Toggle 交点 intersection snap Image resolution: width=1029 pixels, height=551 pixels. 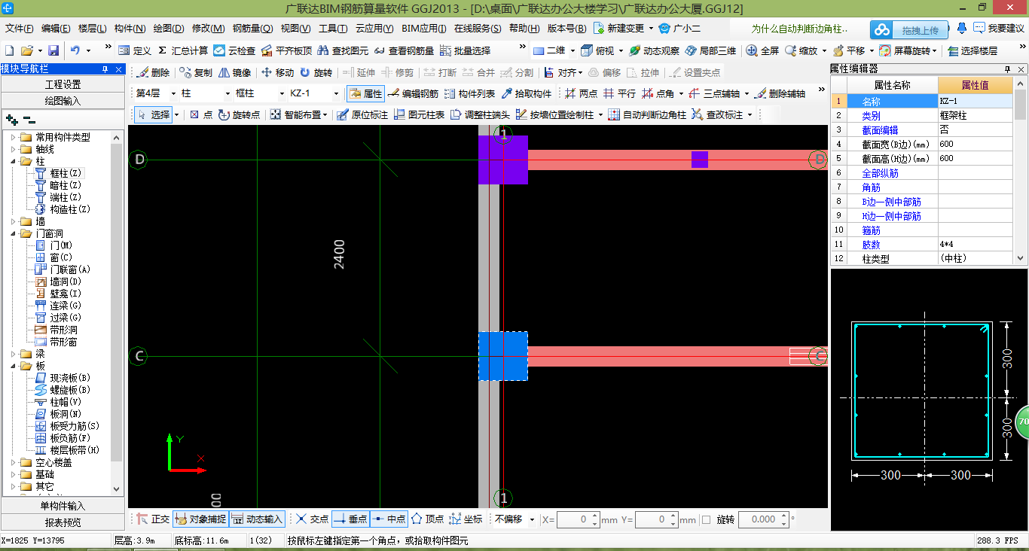[312, 519]
